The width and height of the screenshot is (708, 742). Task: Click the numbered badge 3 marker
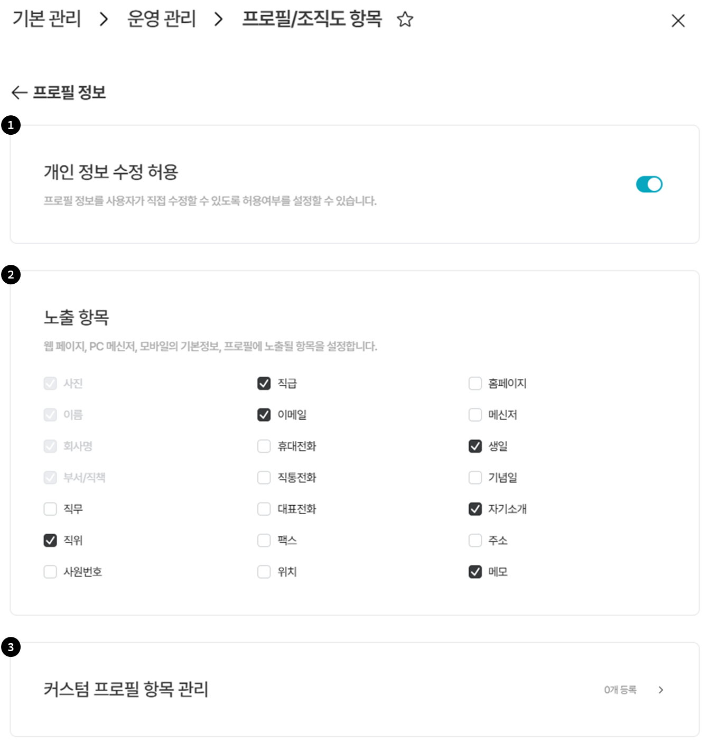pos(11,647)
